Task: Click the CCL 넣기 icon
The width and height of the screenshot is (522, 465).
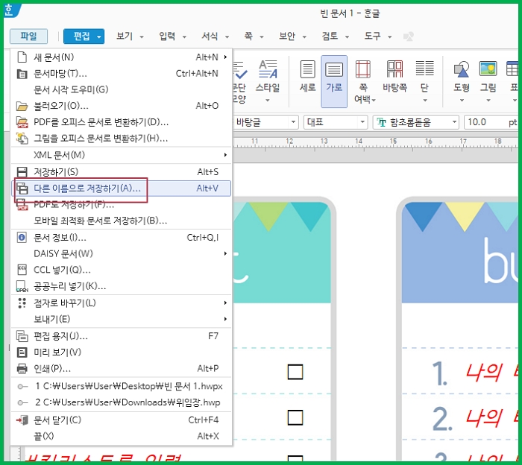Action: click(22, 270)
